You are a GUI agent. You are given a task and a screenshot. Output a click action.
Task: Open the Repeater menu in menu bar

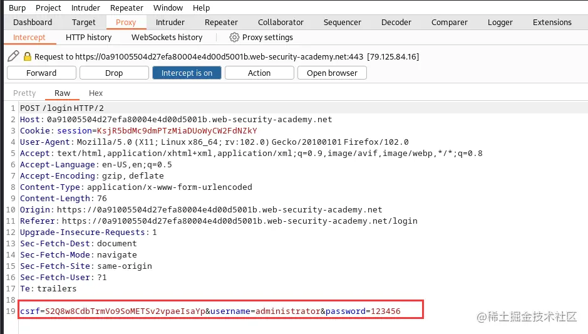(x=126, y=8)
